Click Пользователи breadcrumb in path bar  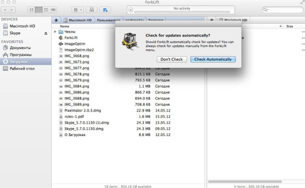[108, 20]
